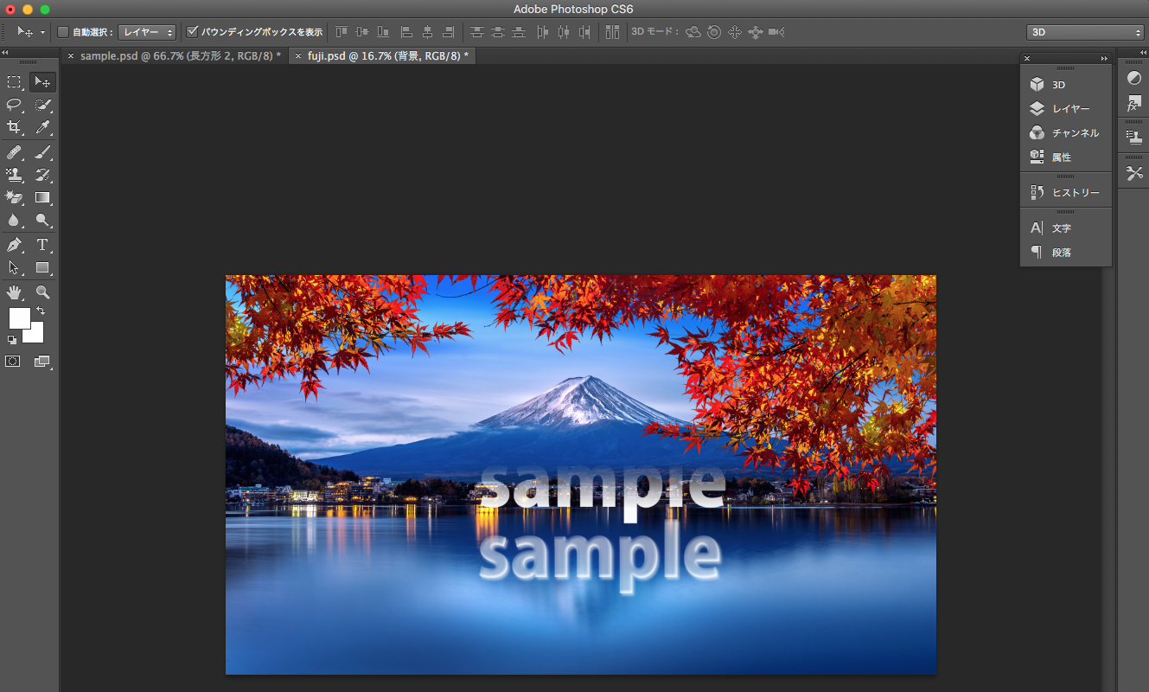Screen dimensions: 1149x692
Task: Align top edges of layers
Action: tap(342, 32)
